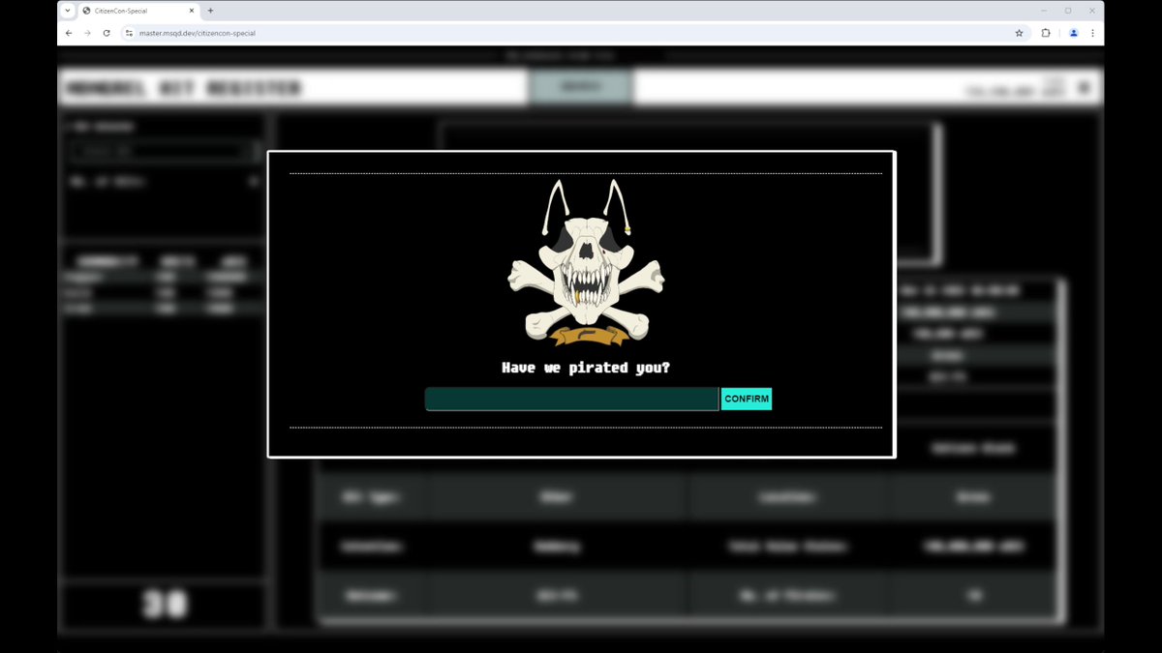Open the tab search dropdown arrow
Screen dimensions: 1162x653
(67, 11)
